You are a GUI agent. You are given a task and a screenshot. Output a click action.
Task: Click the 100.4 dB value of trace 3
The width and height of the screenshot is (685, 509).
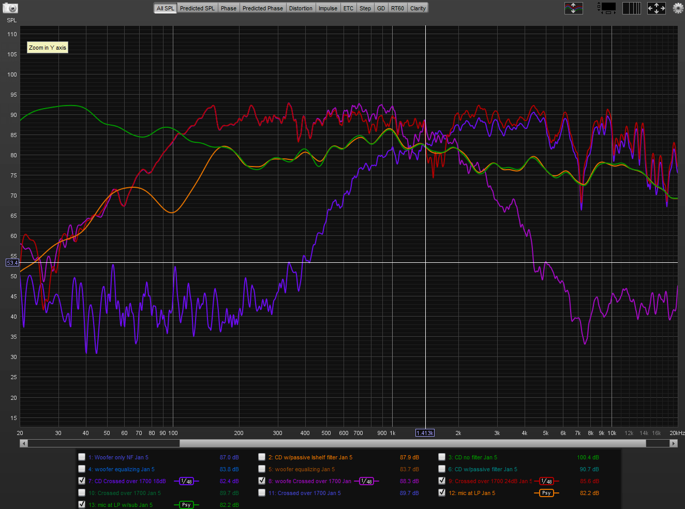588,457
